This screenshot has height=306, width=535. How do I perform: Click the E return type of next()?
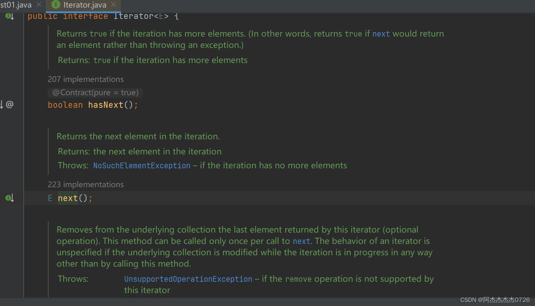tap(50, 198)
